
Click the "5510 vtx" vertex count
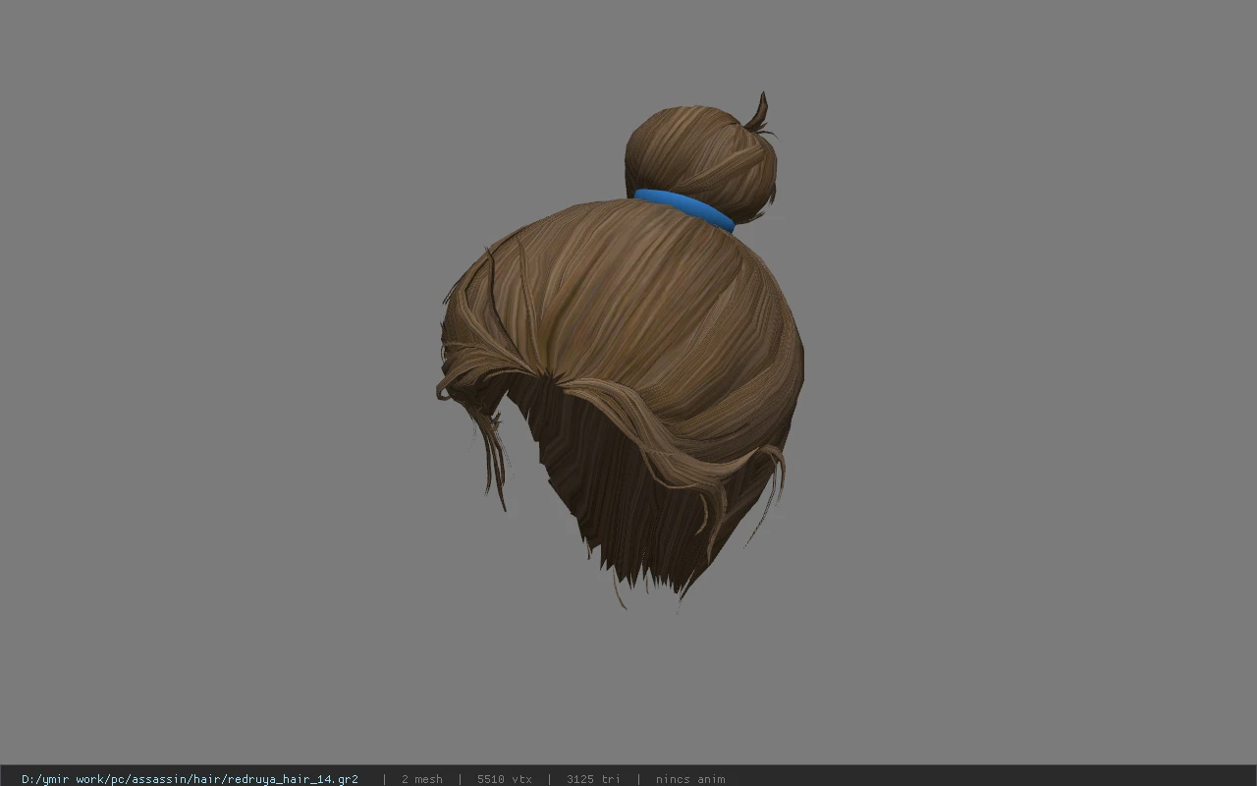(x=505, y=779)
